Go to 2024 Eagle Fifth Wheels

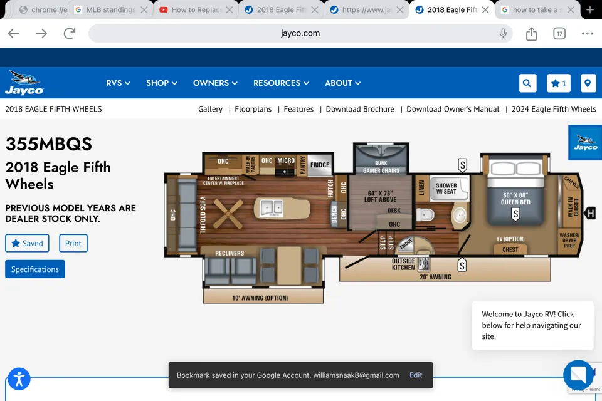(x=554, y=109)
